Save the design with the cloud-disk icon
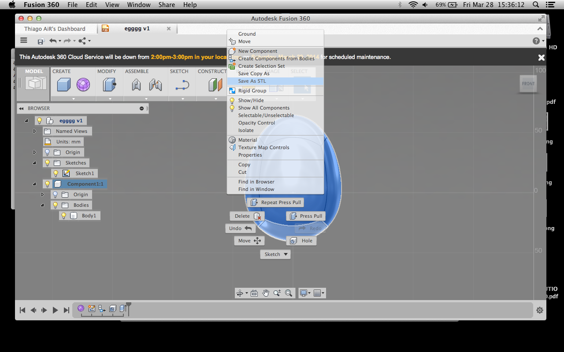 41,41
